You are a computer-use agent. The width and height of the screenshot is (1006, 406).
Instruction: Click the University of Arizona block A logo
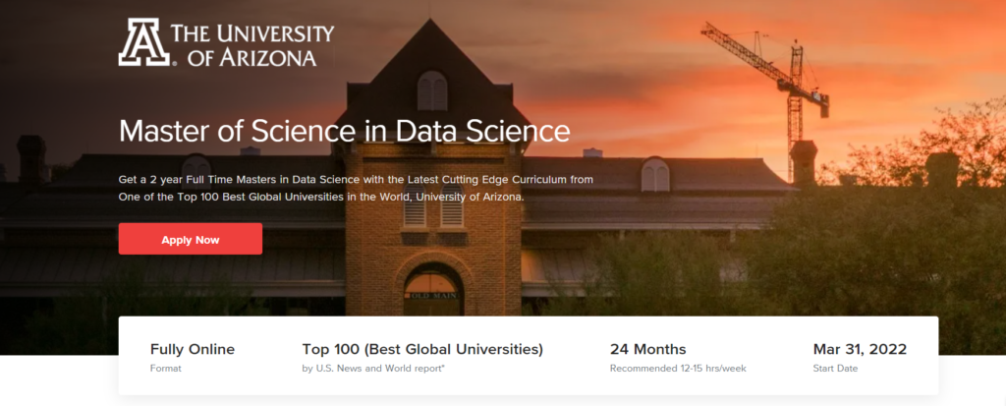[x=141, y=42]
